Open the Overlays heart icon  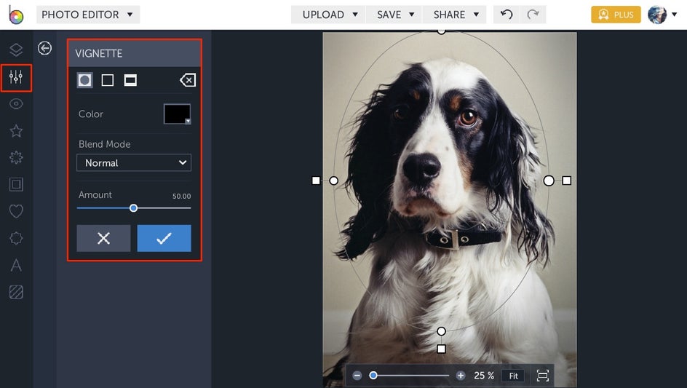pos(16,211)
